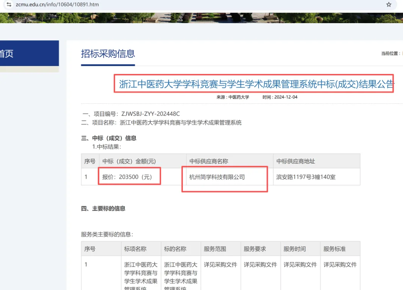Click the address bar URL zcmu.edu.cn/info/10604/10891.htm
The image size is (403, 290).
57,4
